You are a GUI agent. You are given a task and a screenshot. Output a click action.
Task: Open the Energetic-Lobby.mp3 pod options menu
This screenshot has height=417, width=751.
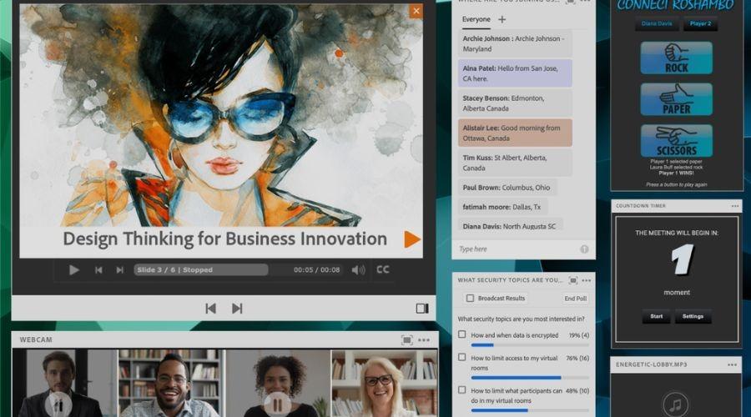pyautogui.click(x=733, y=364)
